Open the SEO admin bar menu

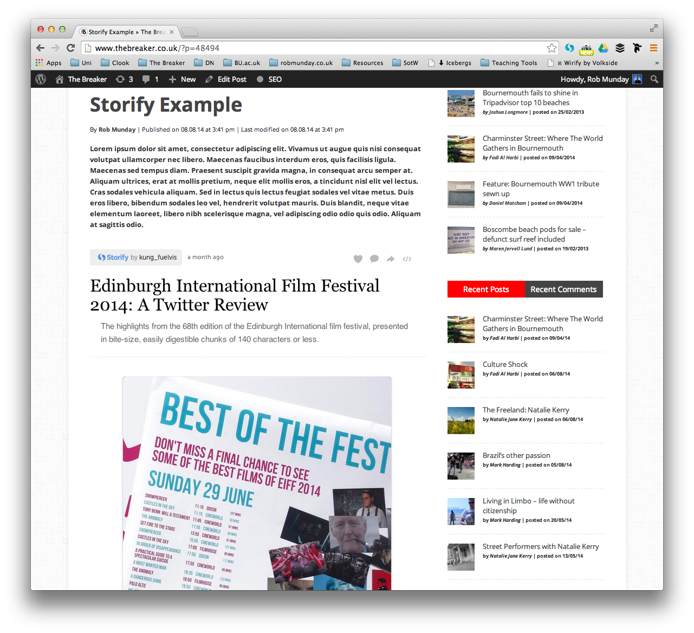269,79
